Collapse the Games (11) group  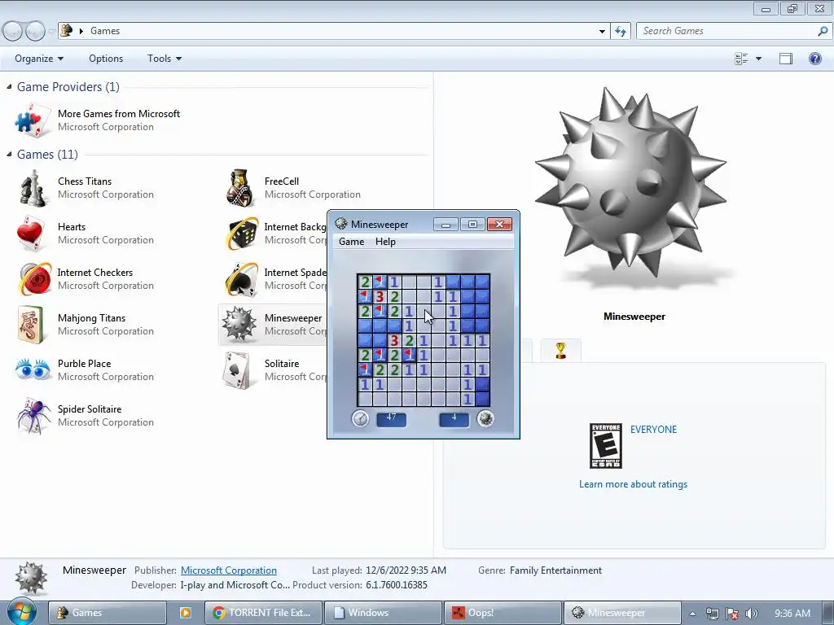[8, 154]
